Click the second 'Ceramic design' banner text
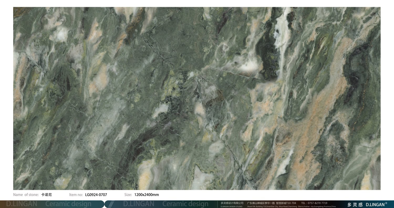Screen dimensions: 394x208 click(x=185, y=204)
